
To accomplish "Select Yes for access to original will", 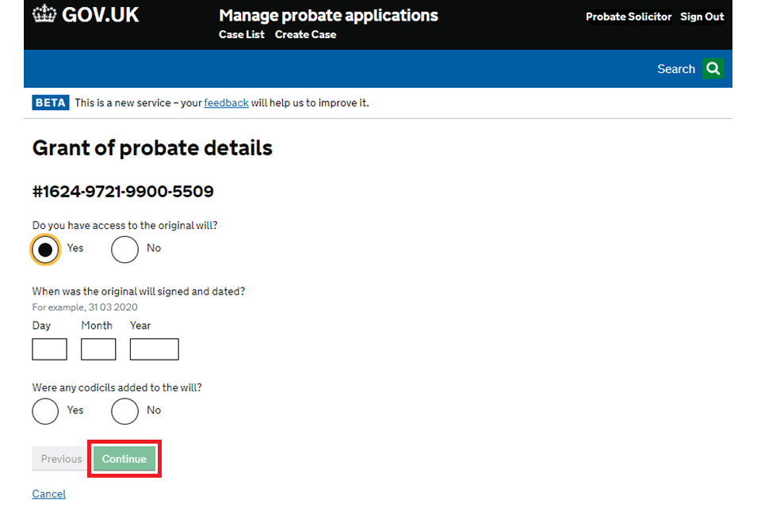I will tap(46, 249).
